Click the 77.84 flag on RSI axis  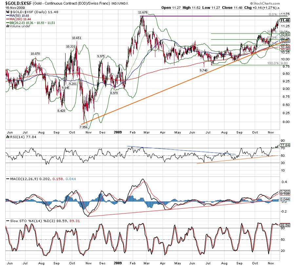click(285, 145)
